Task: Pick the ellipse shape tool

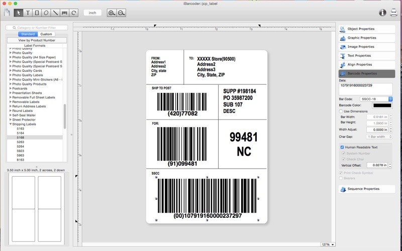Action: pyautogui.click(x=46, y=13)
